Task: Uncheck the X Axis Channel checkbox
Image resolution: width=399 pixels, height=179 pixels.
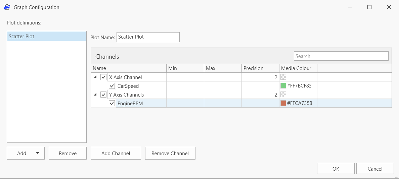Action: [x=103, y=77]
